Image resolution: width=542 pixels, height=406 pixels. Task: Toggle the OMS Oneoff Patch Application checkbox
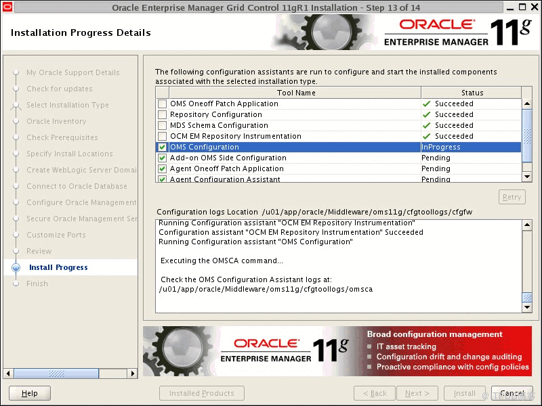pos(162,104)
